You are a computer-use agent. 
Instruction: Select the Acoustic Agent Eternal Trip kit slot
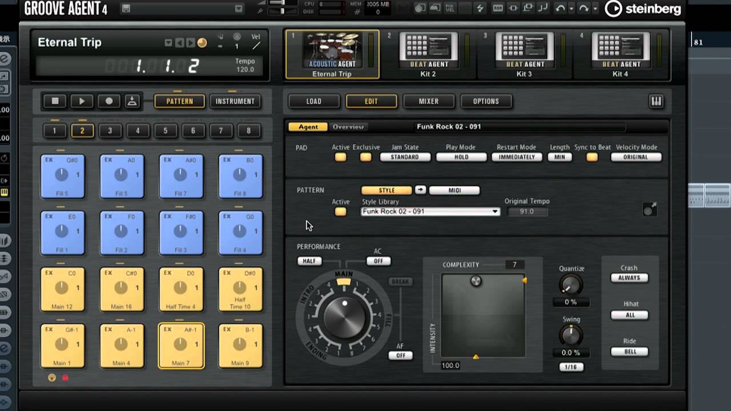[332, 54]
